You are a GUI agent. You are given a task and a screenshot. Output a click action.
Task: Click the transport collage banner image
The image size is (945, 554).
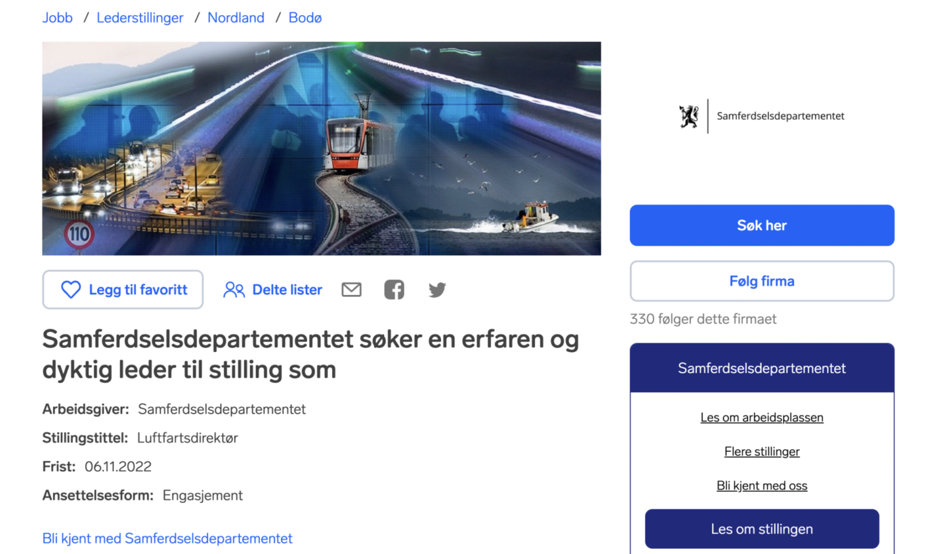[x=322, y=149]
